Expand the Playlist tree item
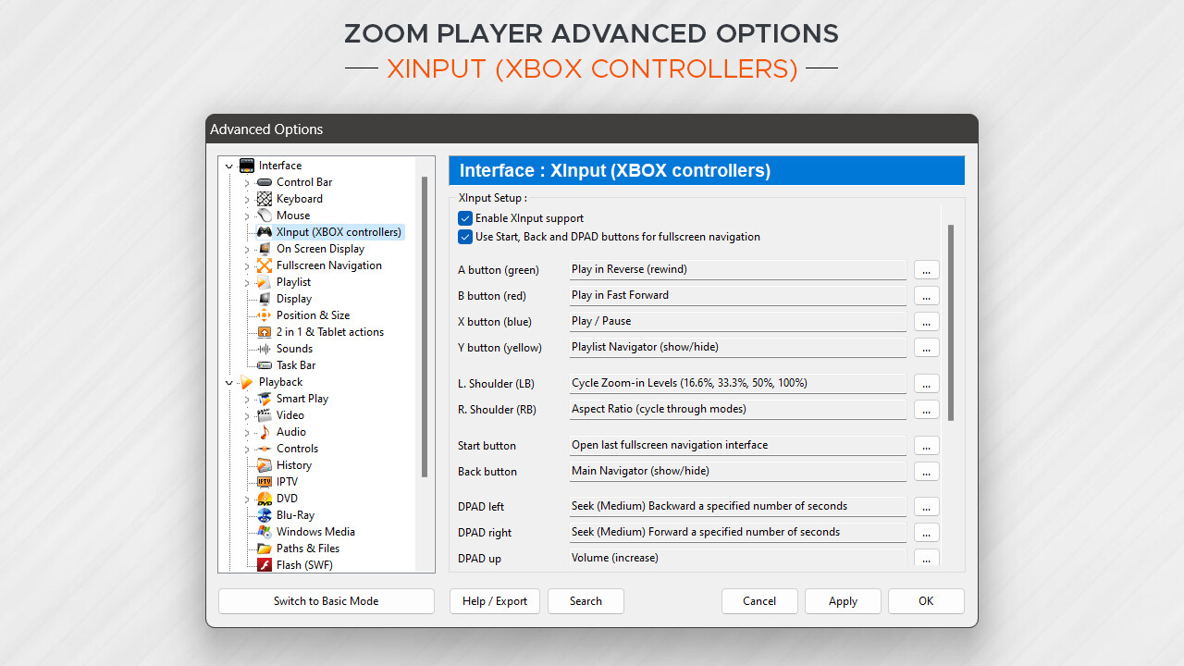This screenshot has height=666, width=1184. pos(245,281)
